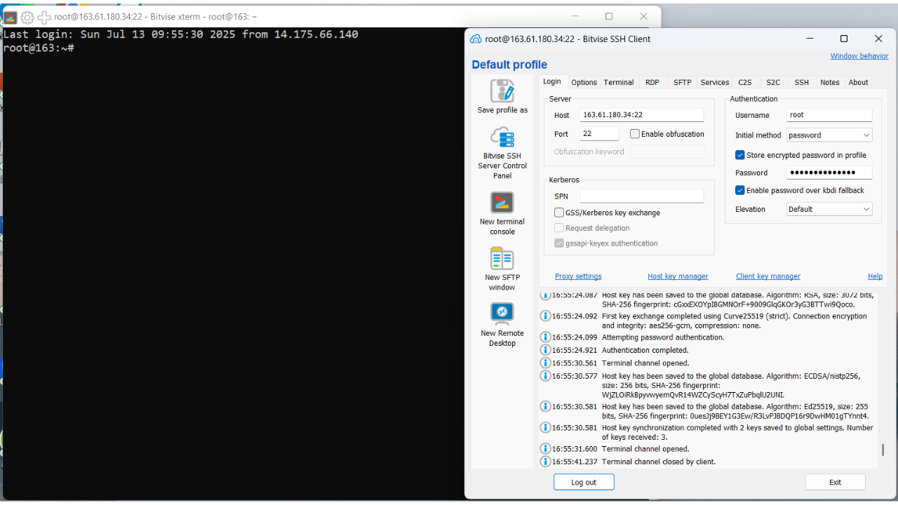Open the Help link
This screenshot has height=505, width=898.
tap(875, 276)
